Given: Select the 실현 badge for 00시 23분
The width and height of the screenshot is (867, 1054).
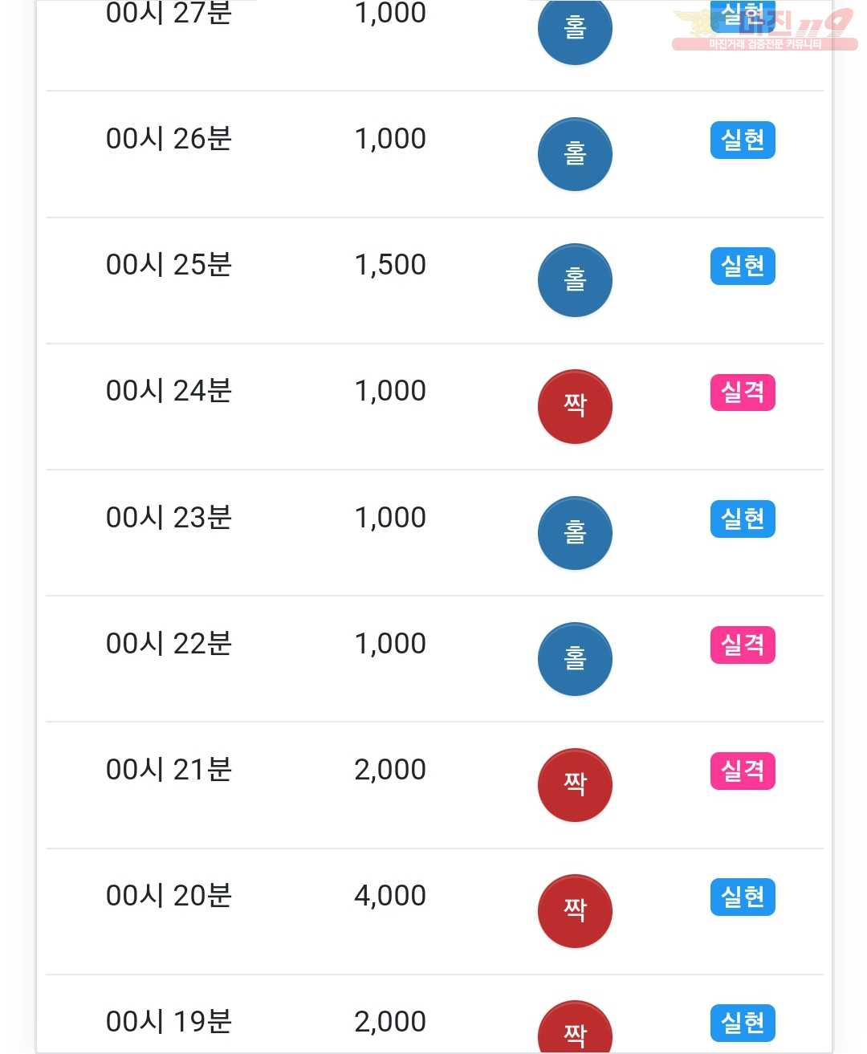Looking at the screenshot, I should click(x=743, y=519).
